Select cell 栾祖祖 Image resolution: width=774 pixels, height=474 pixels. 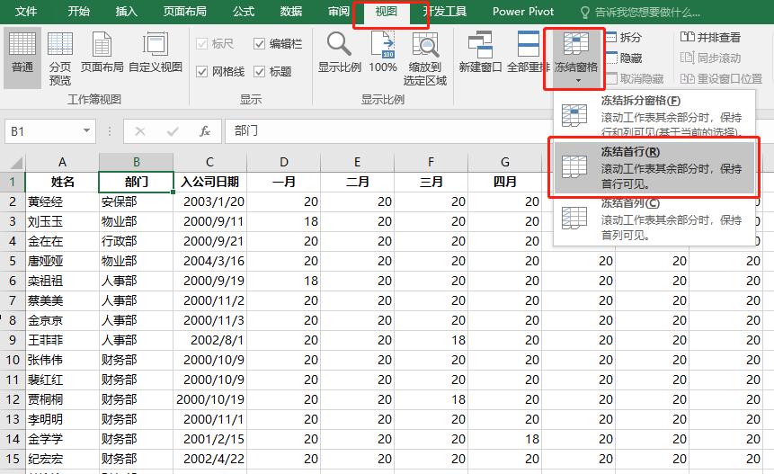pos(62,281)
